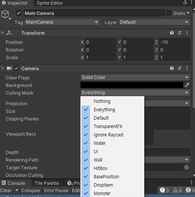The height and width of the screenshot is (197, 195).
Task: Click the Occlusion Culling label
Action: 24,175
